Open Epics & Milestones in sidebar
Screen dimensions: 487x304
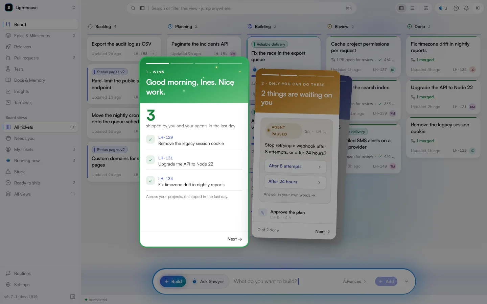(x=40, y=36)
